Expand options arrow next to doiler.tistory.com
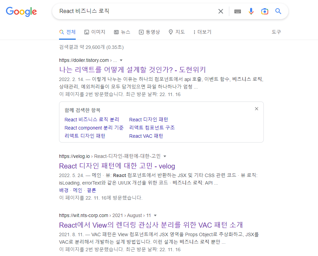Image resolution: width=318 pixels, height=256 pixels. coord(121,60)
